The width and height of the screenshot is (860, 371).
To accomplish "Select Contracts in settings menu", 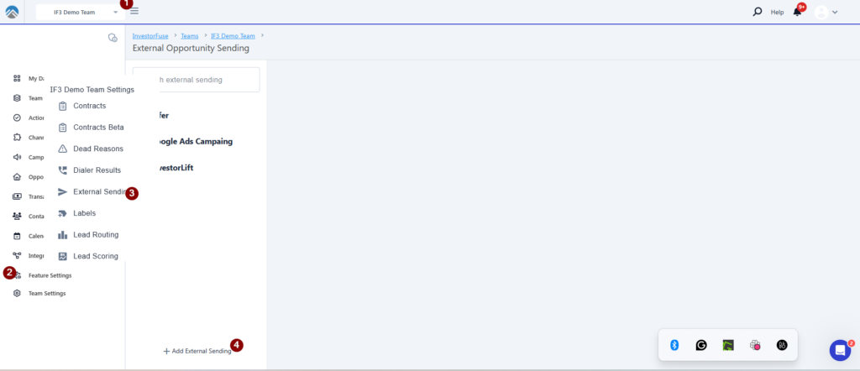I will click(x=89, y=106).
